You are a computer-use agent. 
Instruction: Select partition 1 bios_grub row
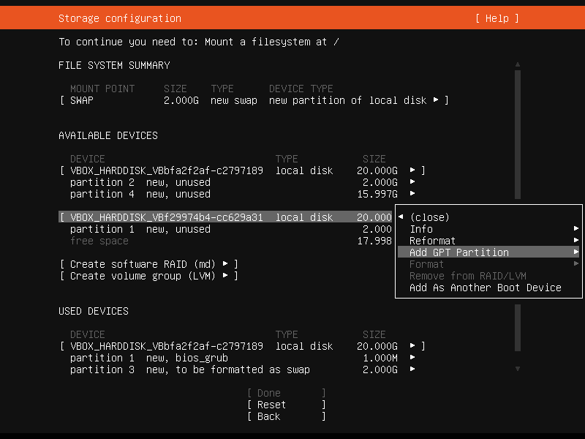[242, 358]
